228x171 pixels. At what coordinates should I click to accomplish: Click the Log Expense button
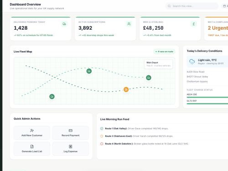[x=71, y=149]
